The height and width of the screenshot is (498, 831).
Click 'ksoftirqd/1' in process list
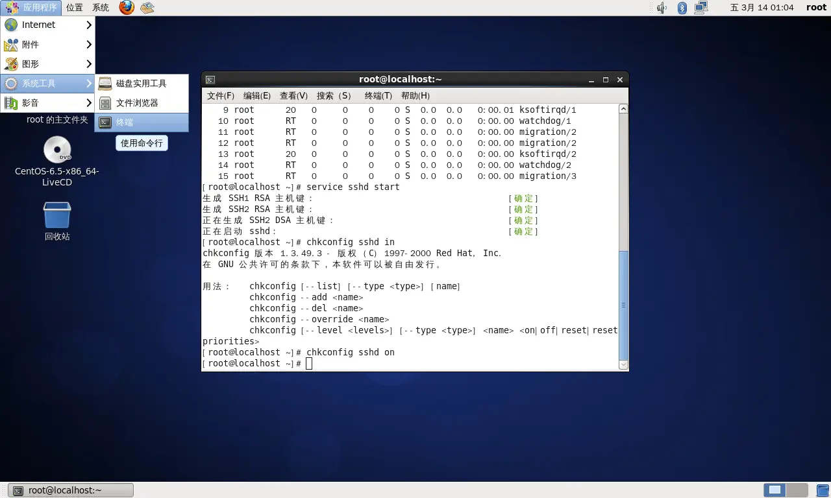[548, 110]
